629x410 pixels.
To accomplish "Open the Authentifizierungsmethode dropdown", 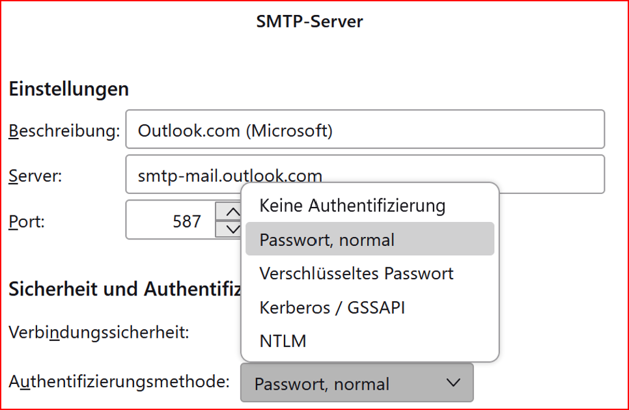I will (356, 383).
